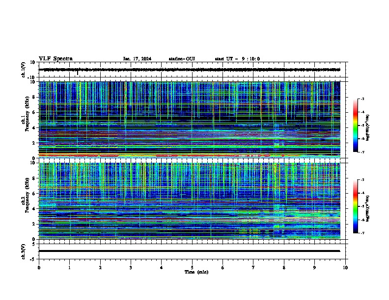
Task: Click the "2" kHz tick of ch.2 spectrogram
Action: click(34, 224)
